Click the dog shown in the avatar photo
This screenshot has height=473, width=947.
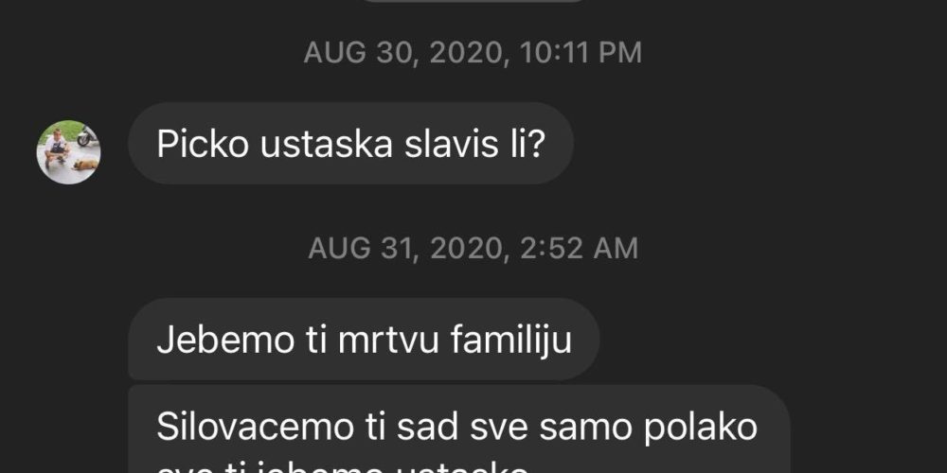click(x=85, y=164)
